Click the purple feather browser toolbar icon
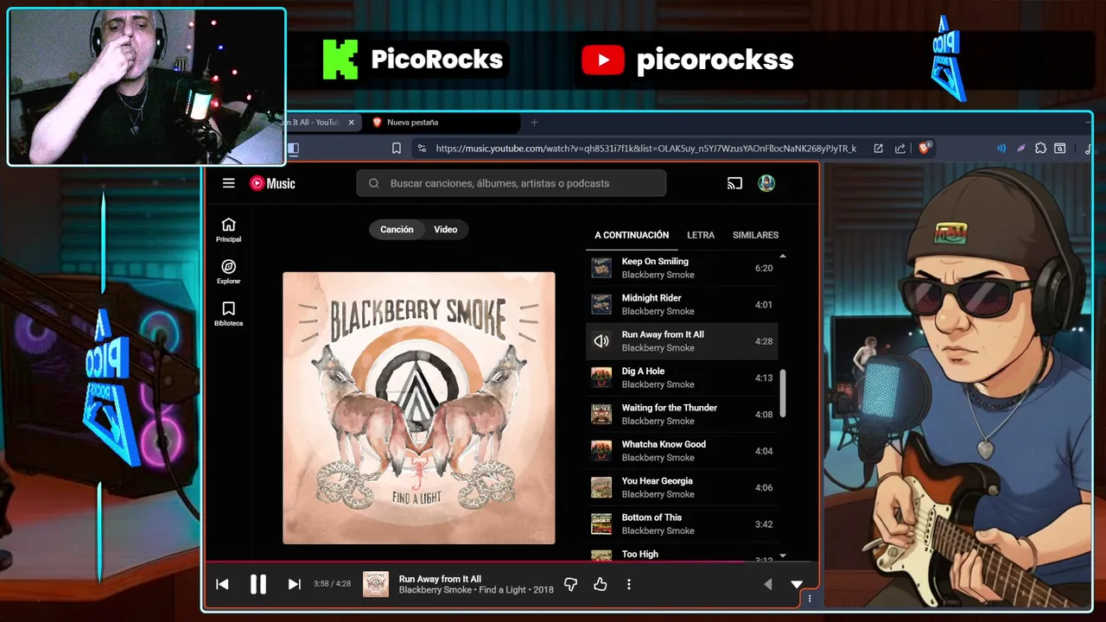Image resolution: width=1106 pixels, height=622 pixels. (1021, 149)
